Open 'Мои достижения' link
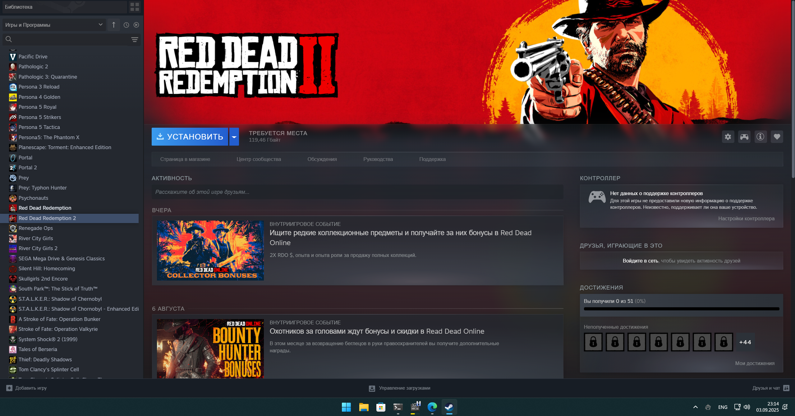Viewport: 795px width, 416px height. (x=755, y=363)
